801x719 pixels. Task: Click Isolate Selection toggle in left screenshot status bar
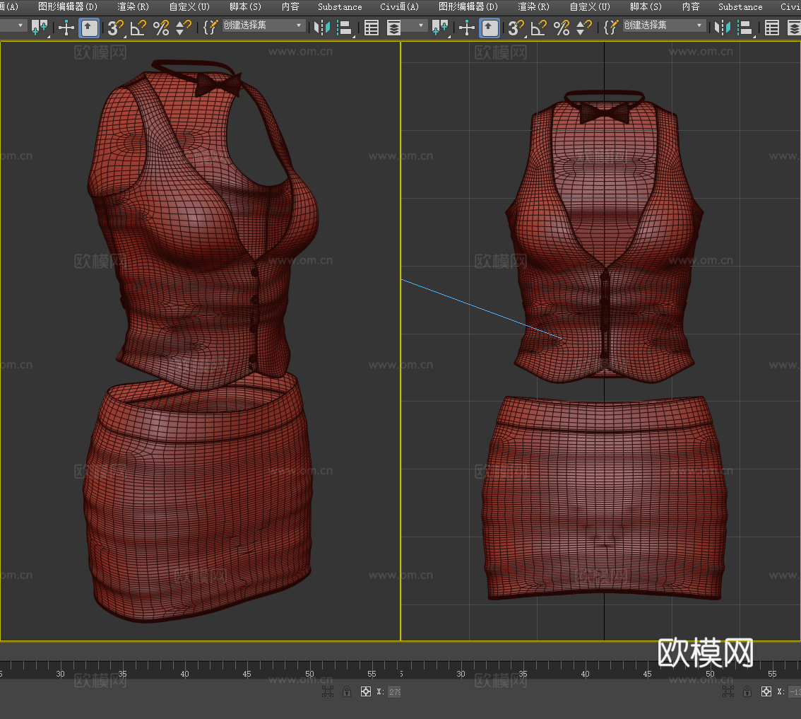pos(328,692)
